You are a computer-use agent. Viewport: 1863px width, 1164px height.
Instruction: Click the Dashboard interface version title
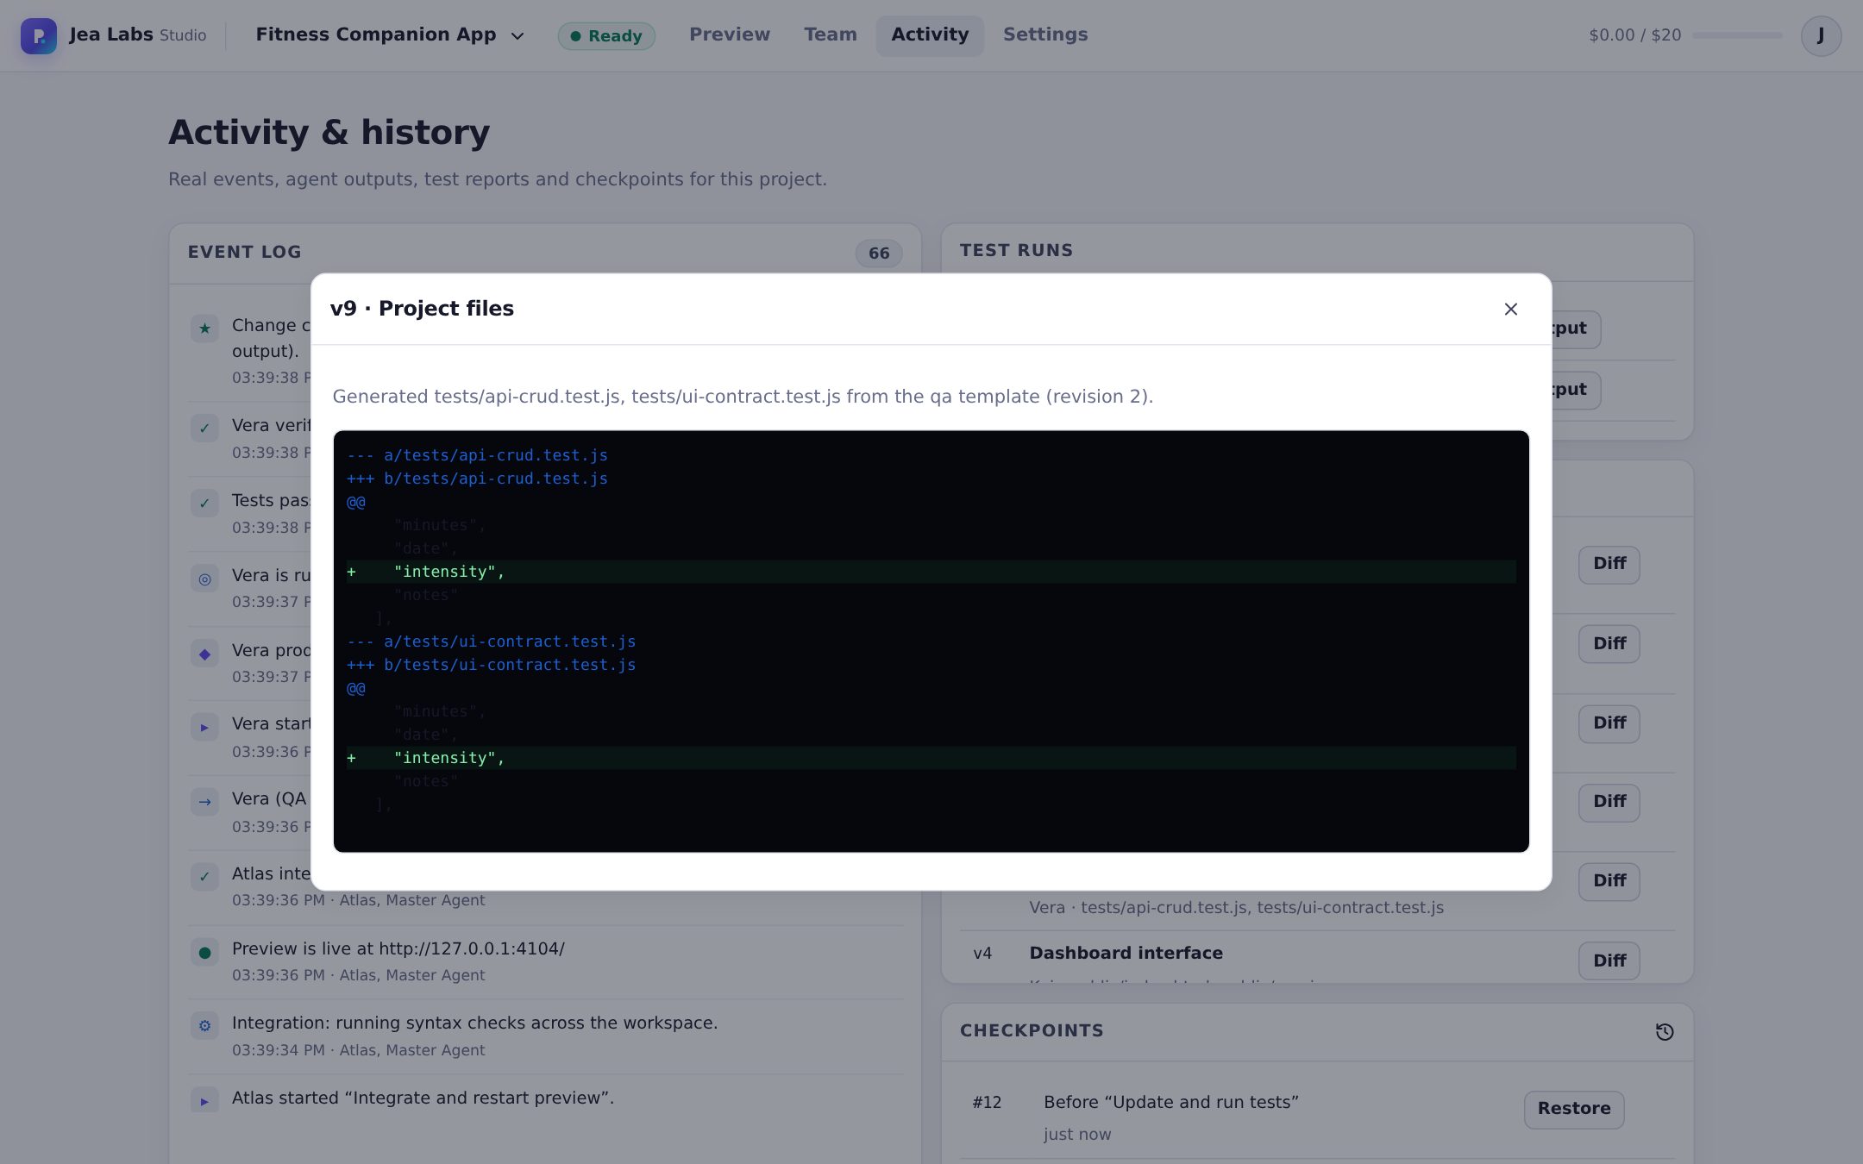click(x=1126, y=953)
